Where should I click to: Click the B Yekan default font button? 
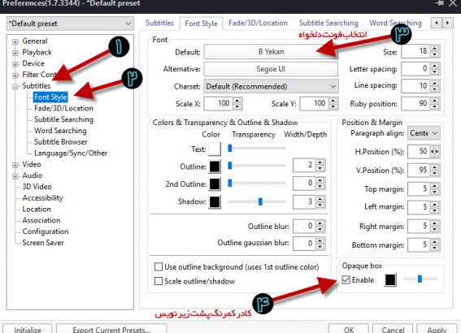click(x=271, y=52)
